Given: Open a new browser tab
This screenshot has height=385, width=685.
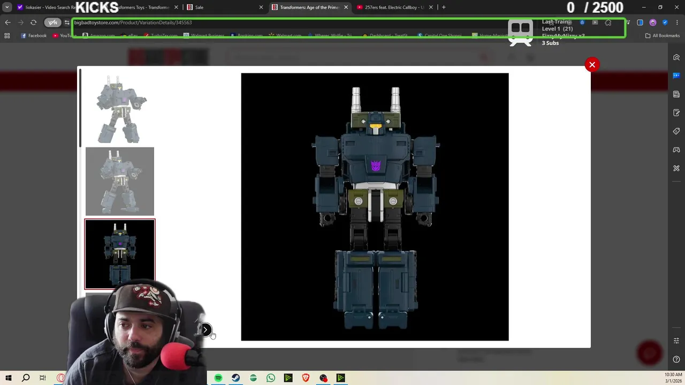Looking at the screenshot, I should [x=444, y=7].
